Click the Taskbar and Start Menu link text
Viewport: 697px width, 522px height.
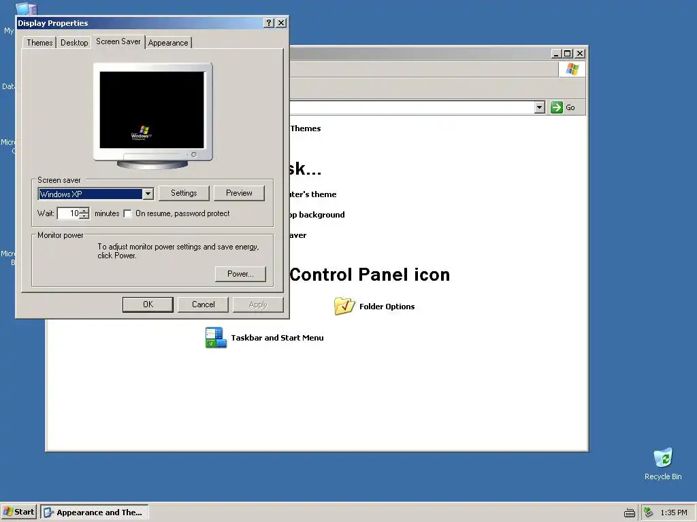[x=278, y=338]
